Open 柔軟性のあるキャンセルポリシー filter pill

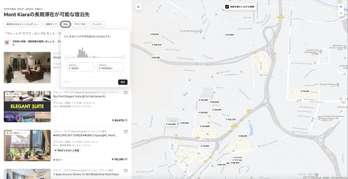pyautogui.click(x=23, y=24)
